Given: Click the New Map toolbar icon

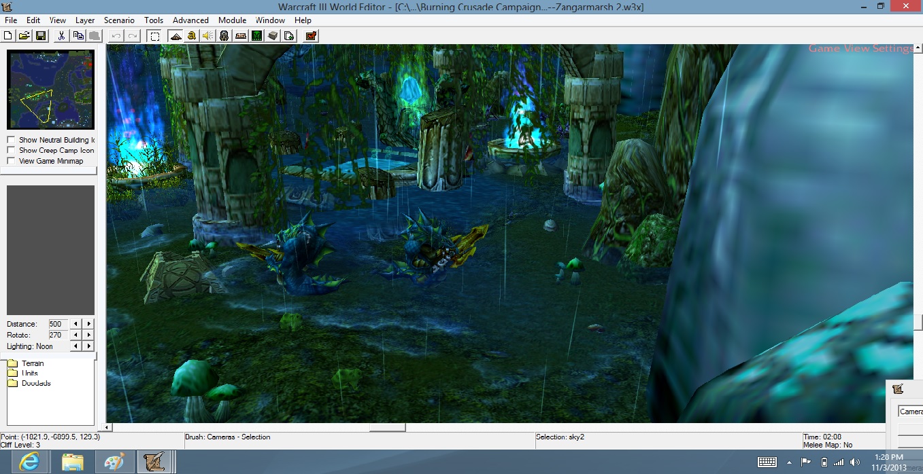Looking at the screenshot, I should pyautogui.click(x=8, y=35).
